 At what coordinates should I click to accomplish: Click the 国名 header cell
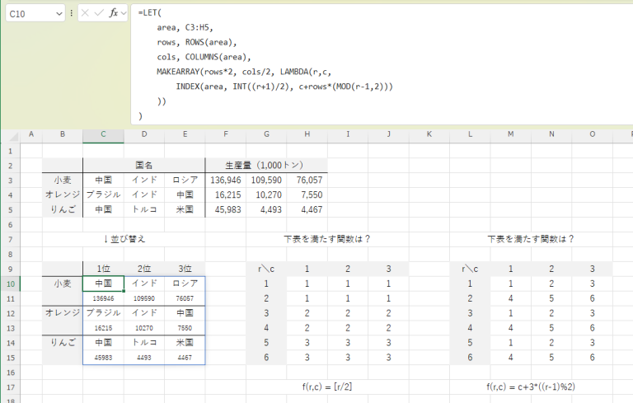144,165
